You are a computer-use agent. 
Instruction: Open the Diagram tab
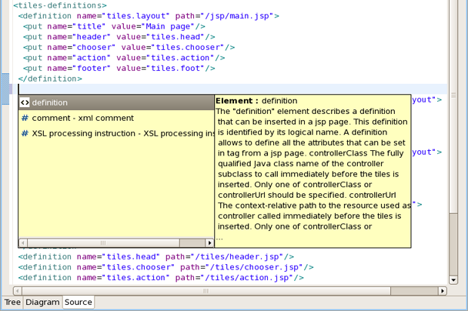[42, 303]
